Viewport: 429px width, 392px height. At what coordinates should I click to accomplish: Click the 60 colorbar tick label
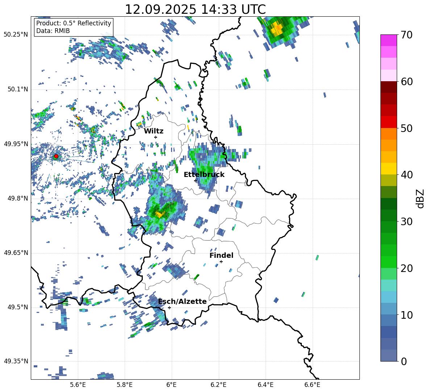[x=406, y=82]
